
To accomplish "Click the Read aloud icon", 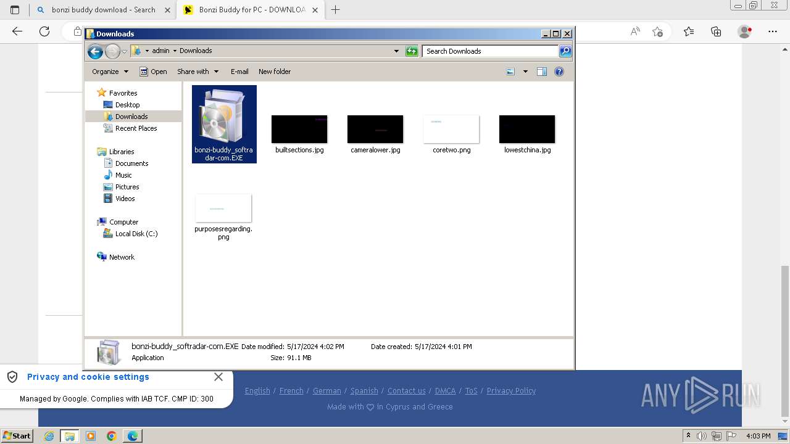I will point(635,31).
